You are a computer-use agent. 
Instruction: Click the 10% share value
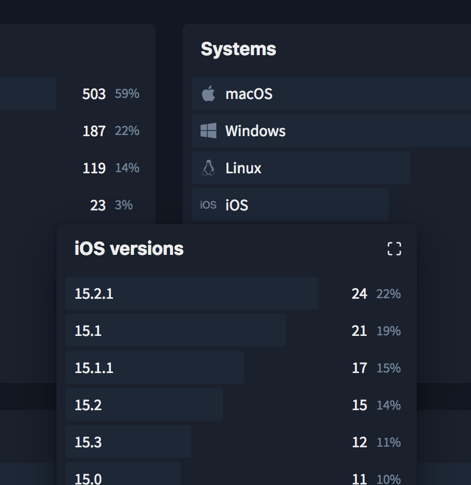(x=388, y=479)
